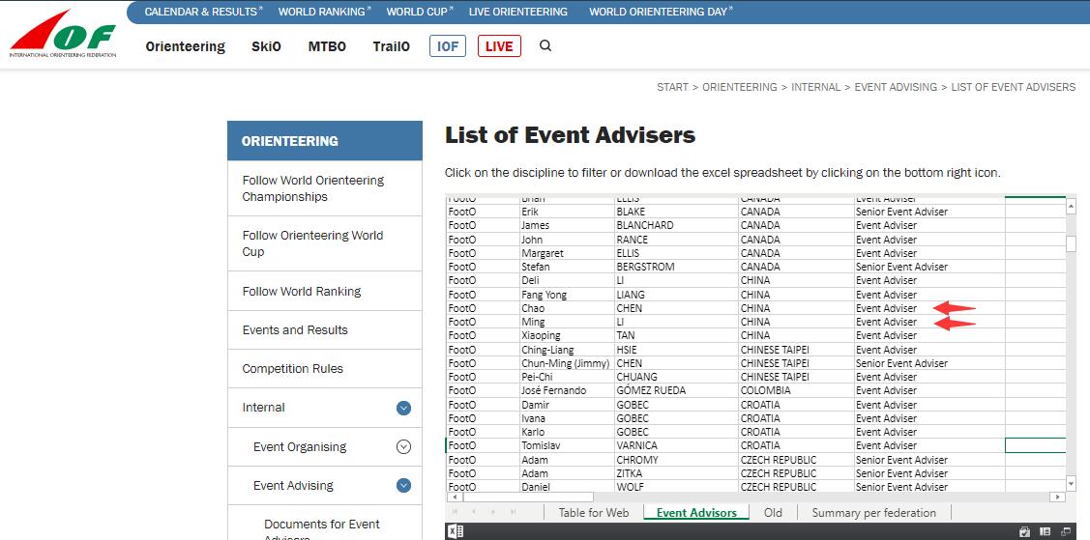
Task: Click the full-size view icon at bottom right
Action: coord(1064,531)
